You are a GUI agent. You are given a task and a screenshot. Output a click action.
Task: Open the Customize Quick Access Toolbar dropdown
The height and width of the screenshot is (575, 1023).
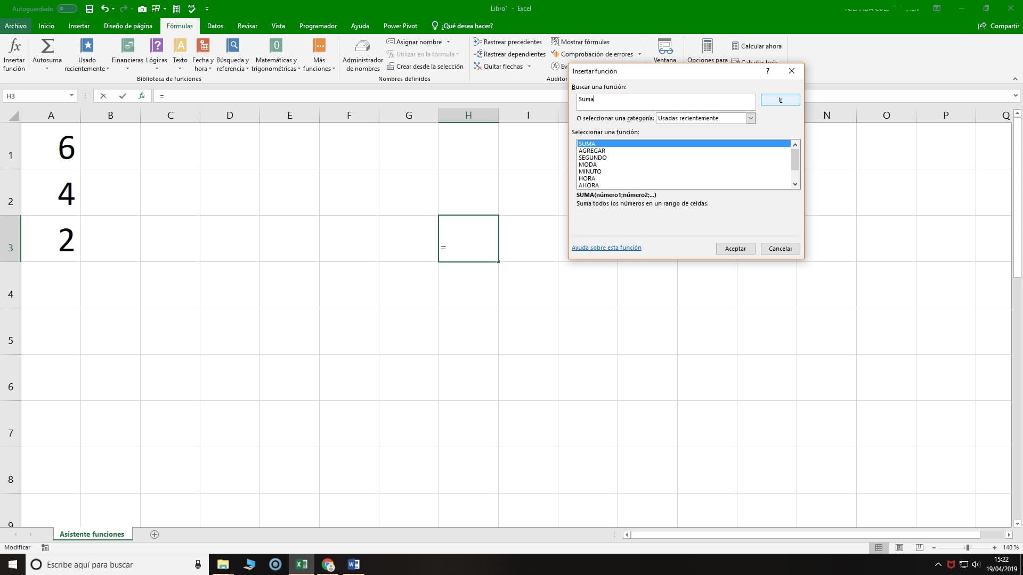click(207, 9)
